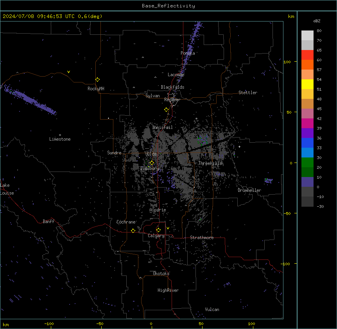Click the Sylvan map label
Screen dimensions: 337x329
[x=152, y=96]
